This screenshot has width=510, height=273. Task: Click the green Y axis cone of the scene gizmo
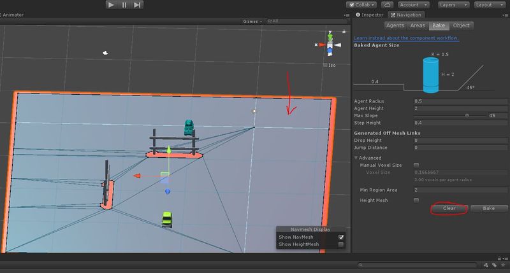click(x=330, y=37)
